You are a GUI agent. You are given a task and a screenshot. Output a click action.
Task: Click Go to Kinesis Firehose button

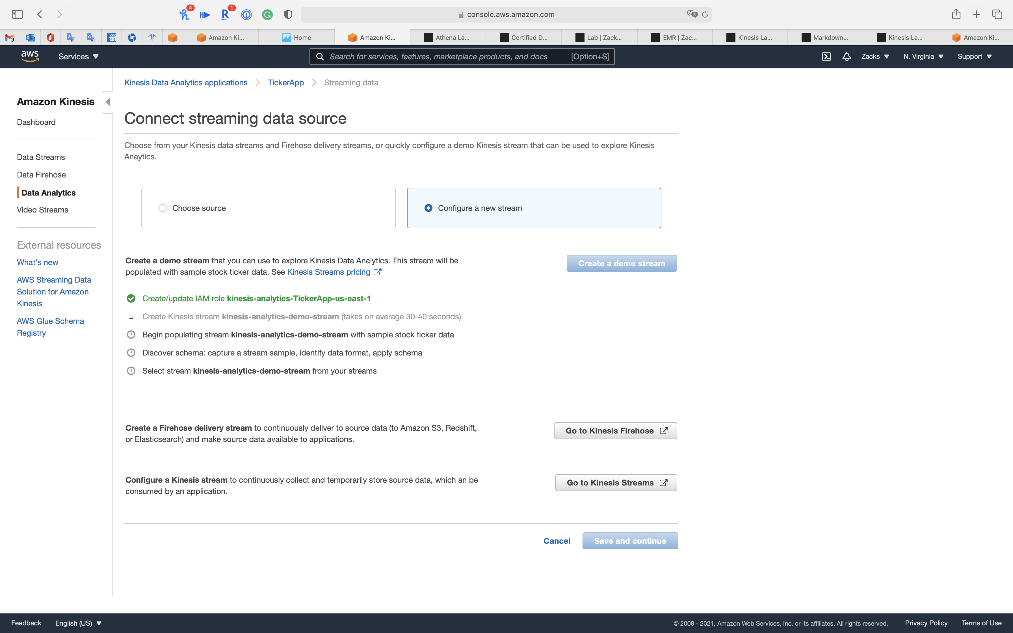(615, 431)
